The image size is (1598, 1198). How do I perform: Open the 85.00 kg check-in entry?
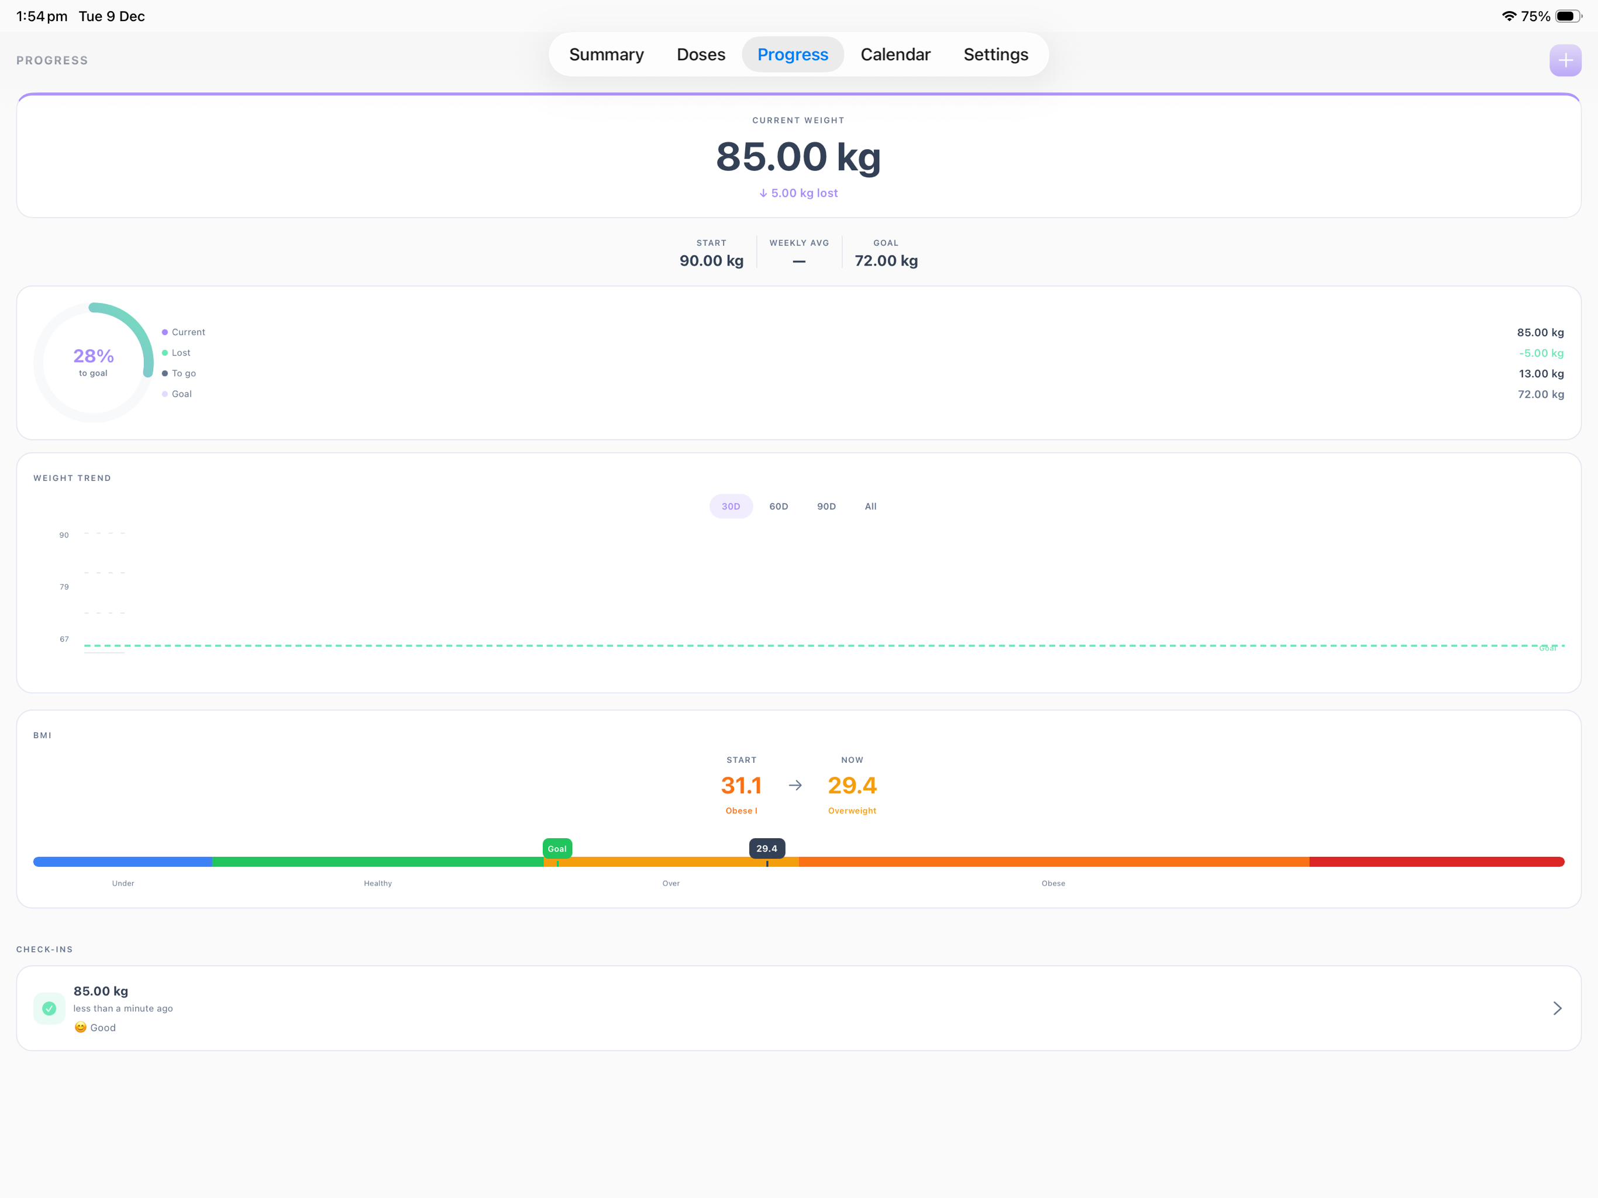(x=798, y=1008)
